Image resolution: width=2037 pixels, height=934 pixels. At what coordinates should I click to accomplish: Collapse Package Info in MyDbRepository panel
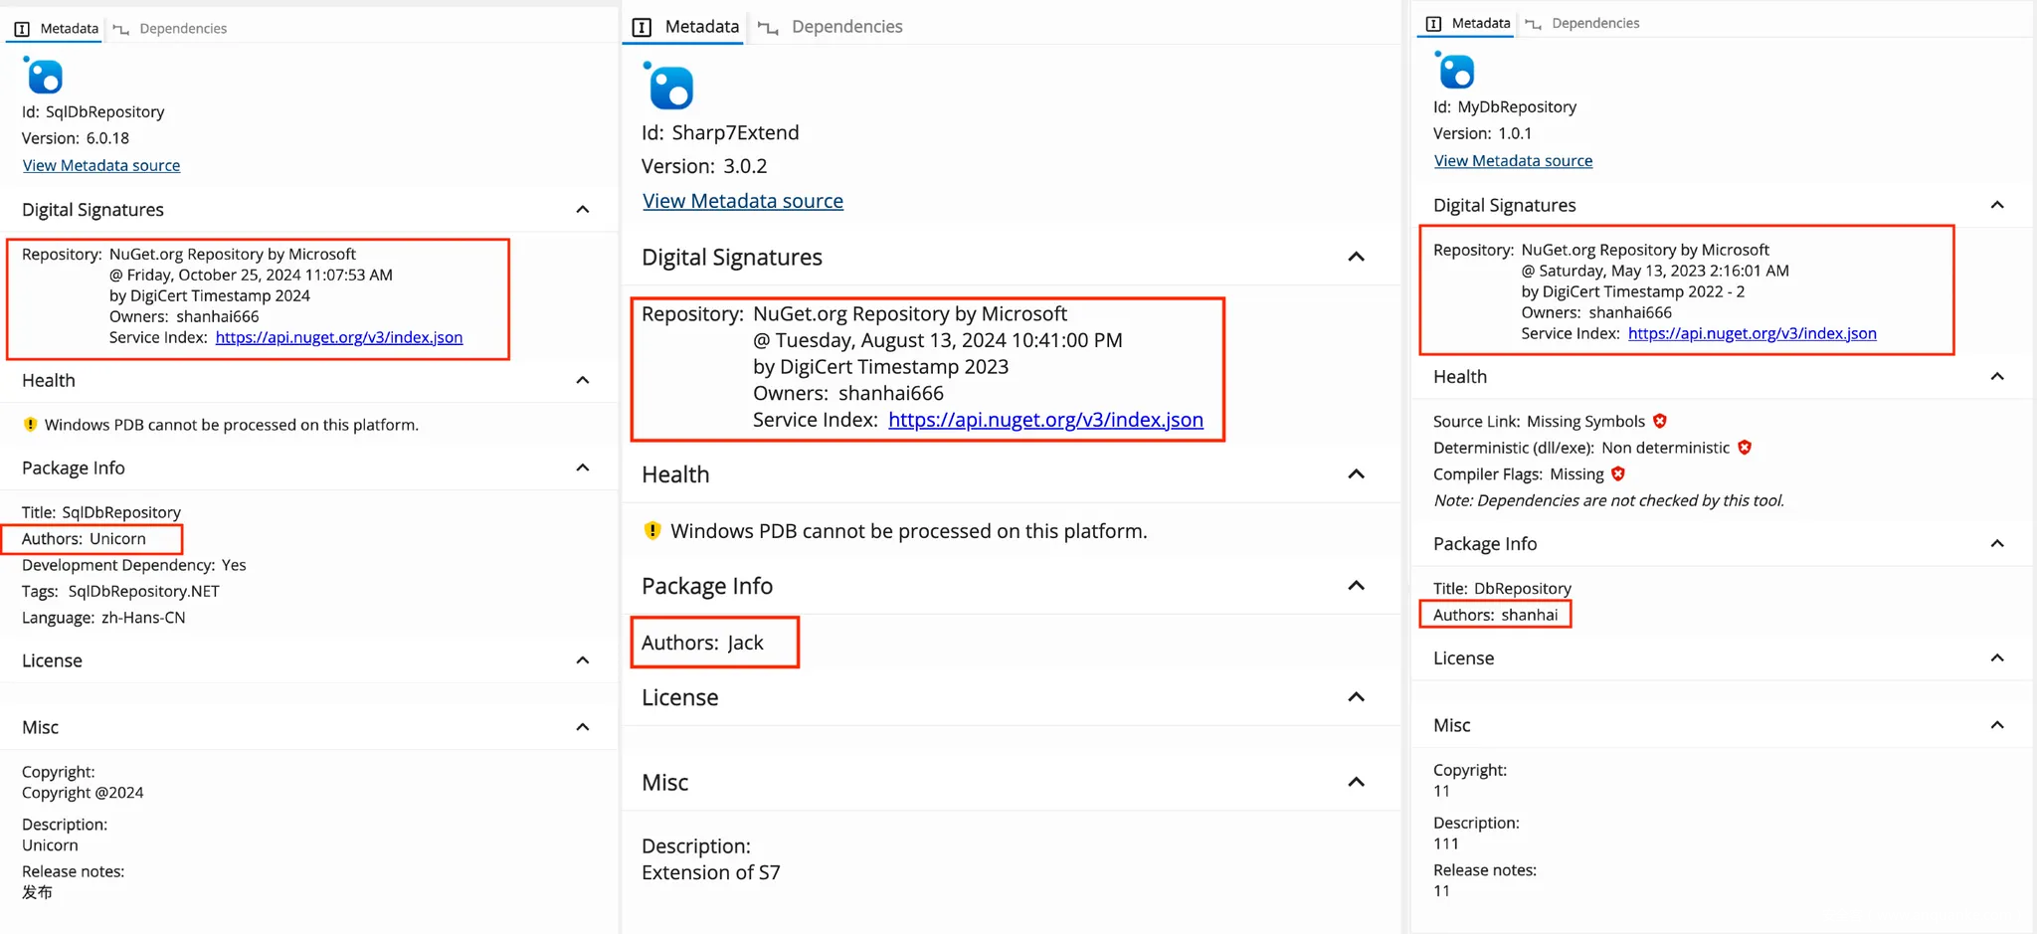[x=1996, y=544]
